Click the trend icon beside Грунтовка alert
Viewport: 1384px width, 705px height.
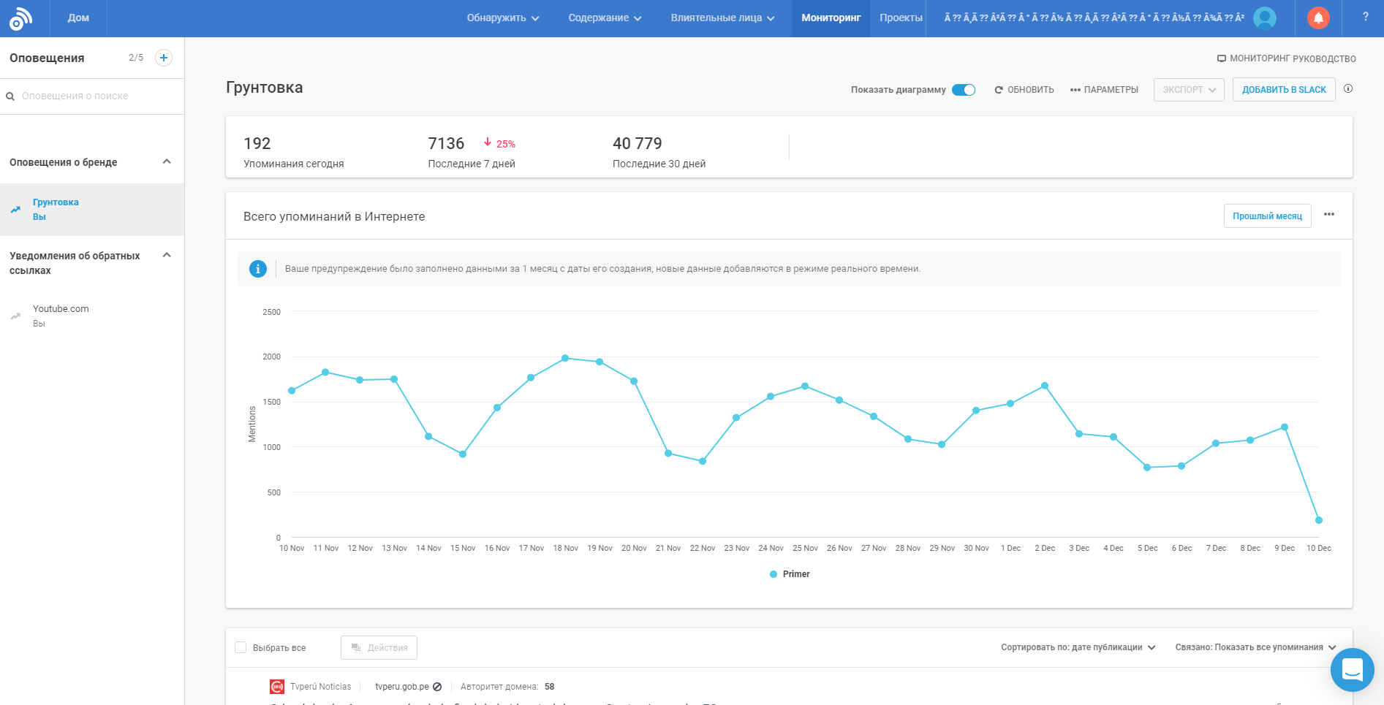click(x=15, y=210)
